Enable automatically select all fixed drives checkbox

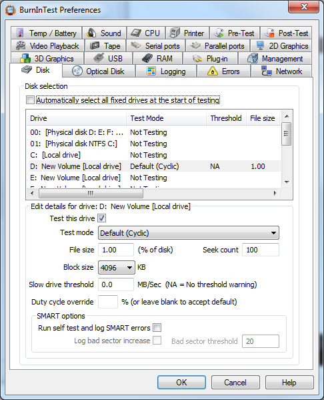pyautogui.click(x=30, y=100)
